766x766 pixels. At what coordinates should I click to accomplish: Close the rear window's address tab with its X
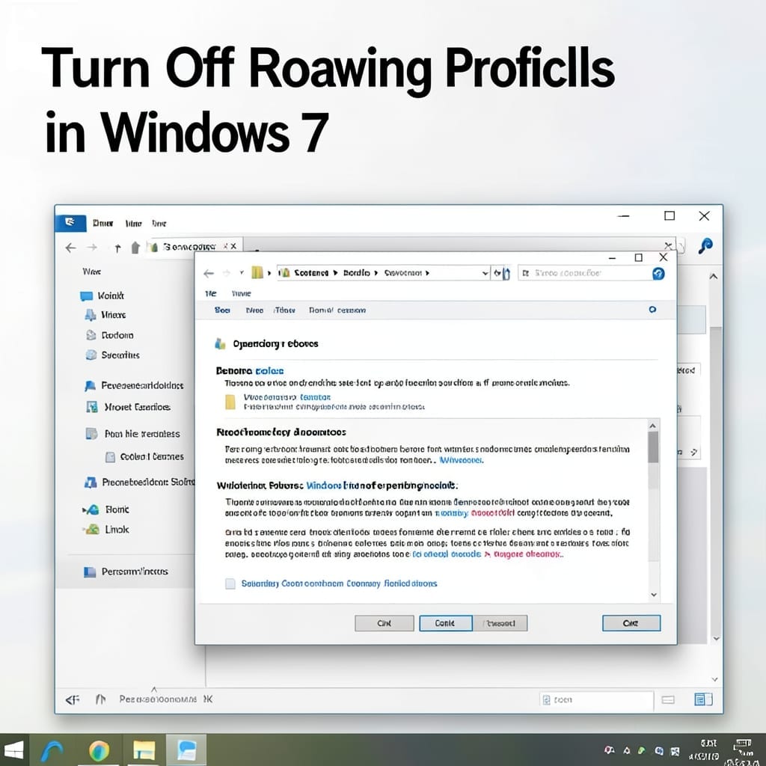pyautogui.click(x=233, y=246)
